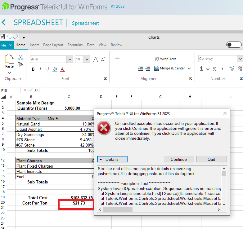The width and height of the screenshot is (243, 229).
Task: Click Continue in the exception dialog
Action: pyautogui.click(x=179, y=159)
